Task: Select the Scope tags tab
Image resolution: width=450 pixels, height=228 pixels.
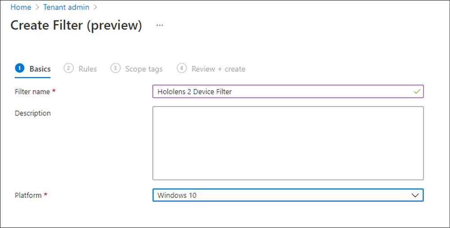Action: (137, 69)
